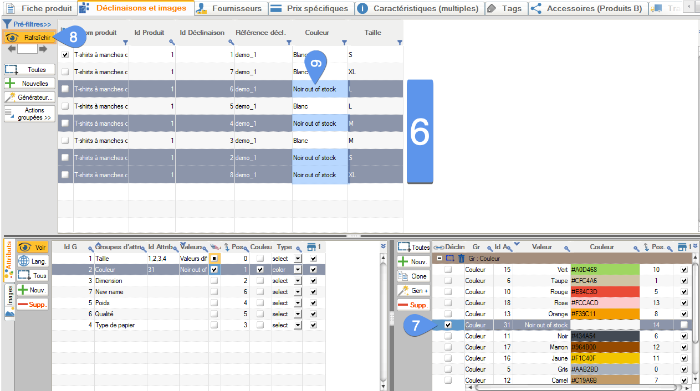Image resolution: width=700 pixels, height=391 pixels.
Task: Click the red Supp. button in attributes panel
Action: coord(32,304)
